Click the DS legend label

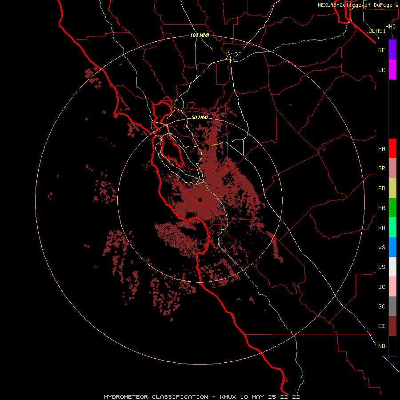381,267
